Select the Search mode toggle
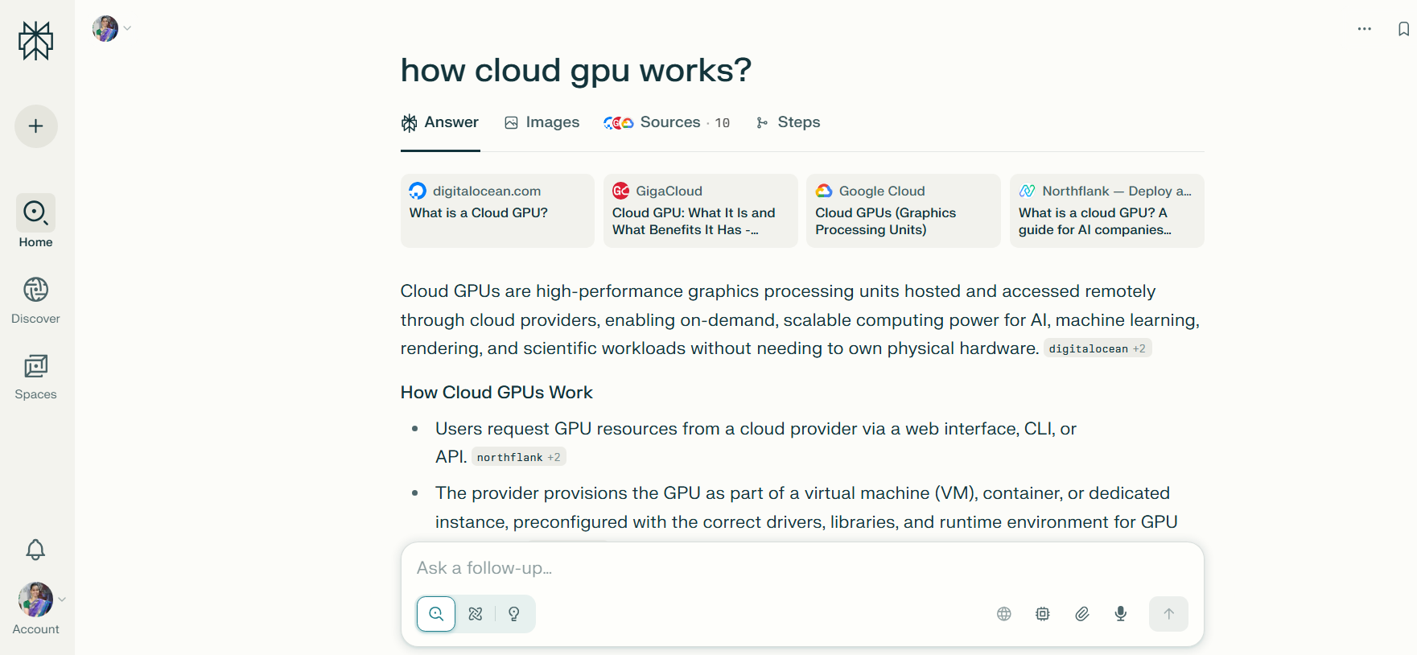 pos(436,614)
